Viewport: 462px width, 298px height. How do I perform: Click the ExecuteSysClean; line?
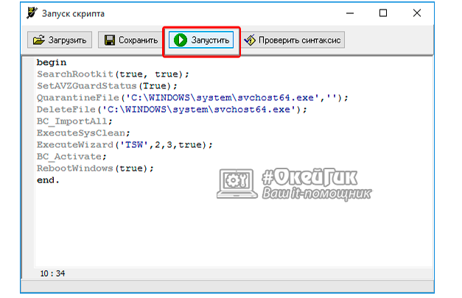[x=83, y=133]
